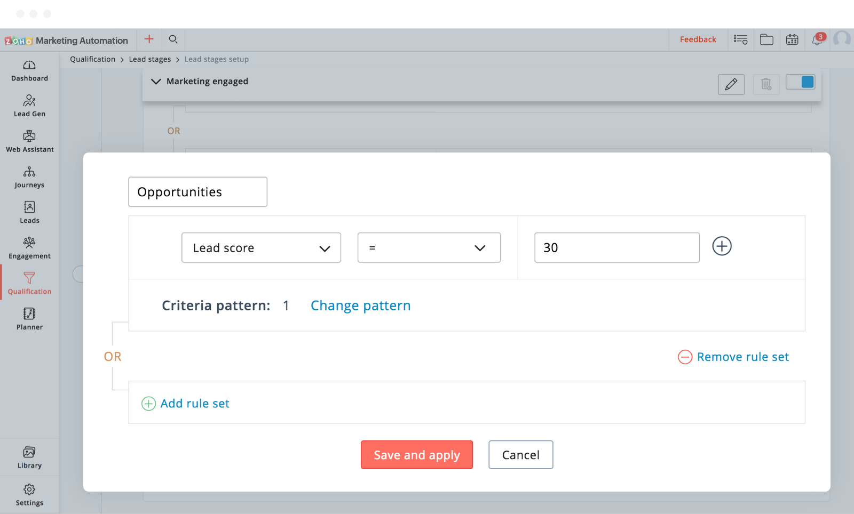Click Remove rule set link
The image size is (854, 514).
[742, 357]
